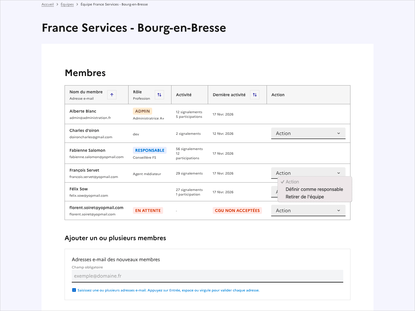Navigate to Accueil via the breadcrumb
Image resolution: width=415 pixels, height=311 pixels.
click(48, 4)
